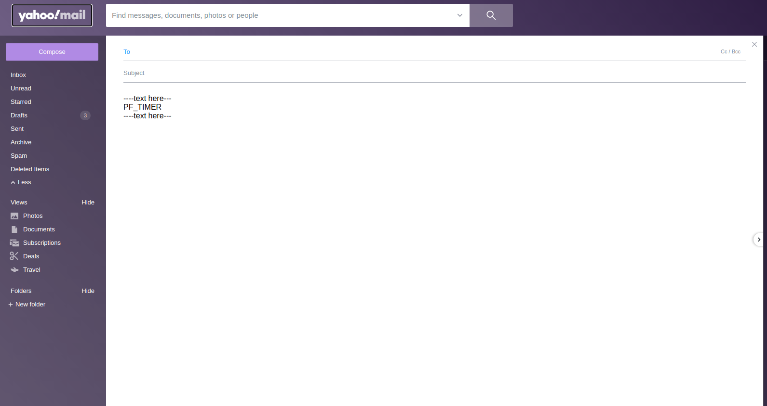The height and width of the screenshot is (406, 767).
Task: Click the magnifier search button
Action: point(491,15)
